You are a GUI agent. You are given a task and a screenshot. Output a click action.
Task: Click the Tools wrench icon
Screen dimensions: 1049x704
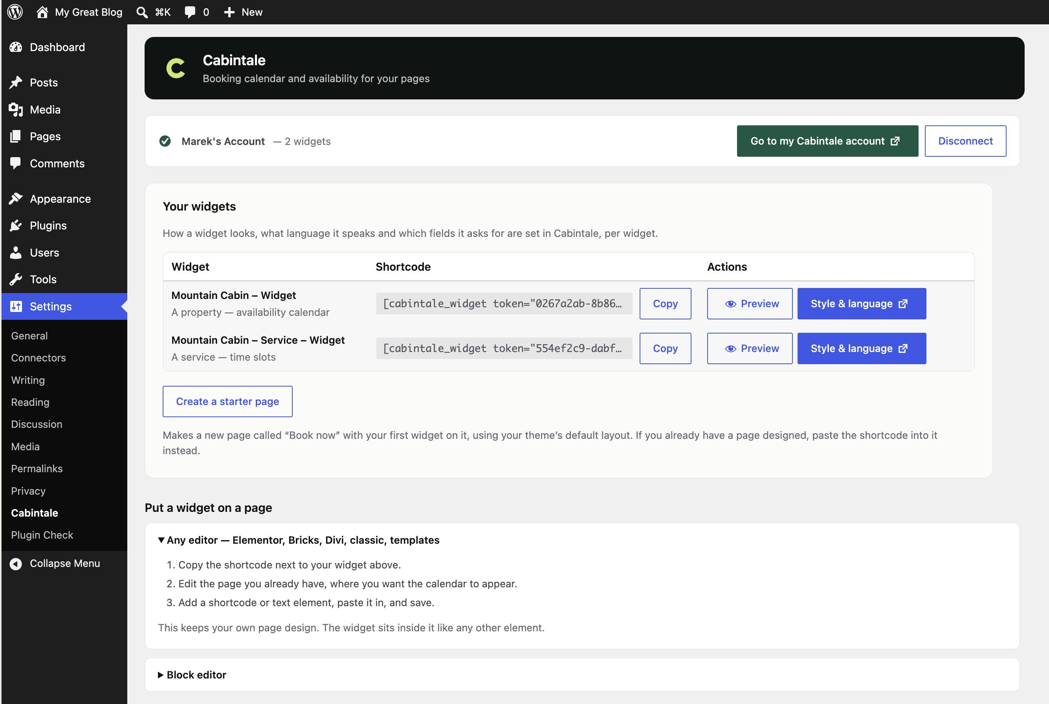(16, 279)
